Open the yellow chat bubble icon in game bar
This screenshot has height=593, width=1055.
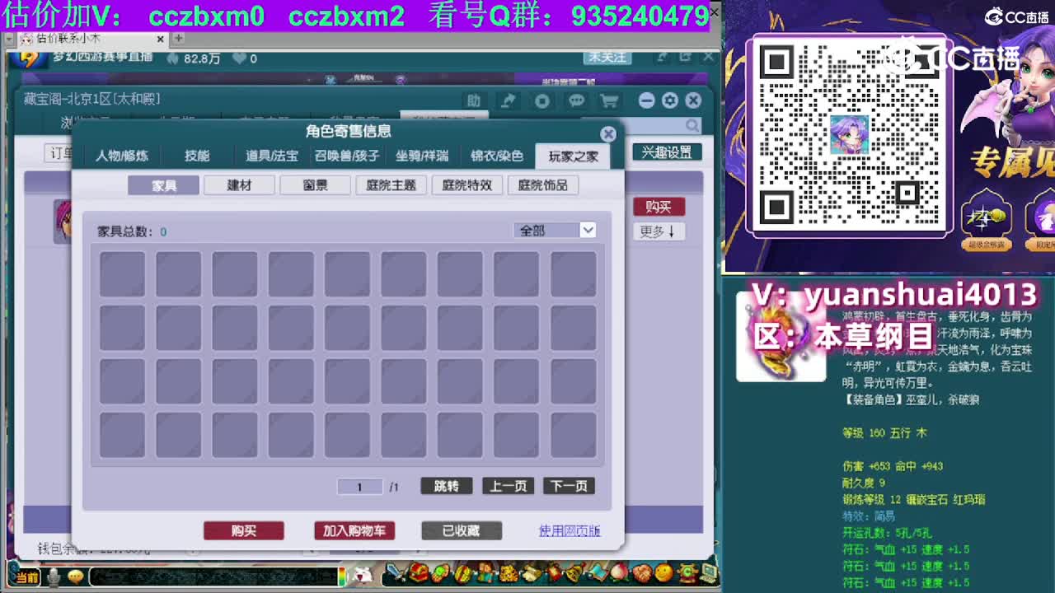point(75,577)
